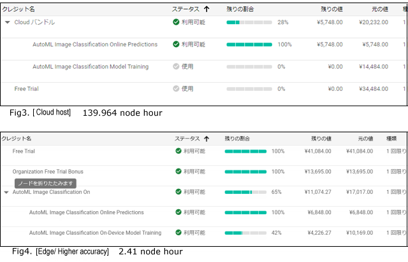Click empty progress bar for Model Training
The image size is (408, 262).
pos(249,67)
